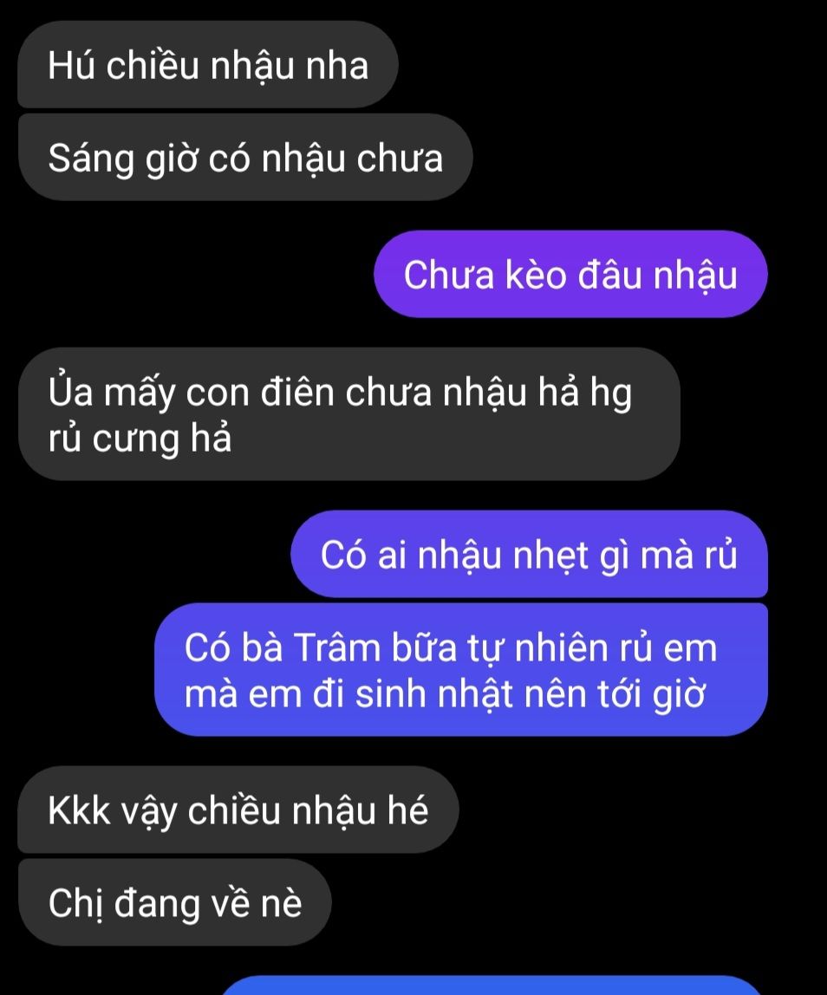Tap the sent bubble "Có ai nhậu nhẹt gì mà rủ"

[530, 554]
